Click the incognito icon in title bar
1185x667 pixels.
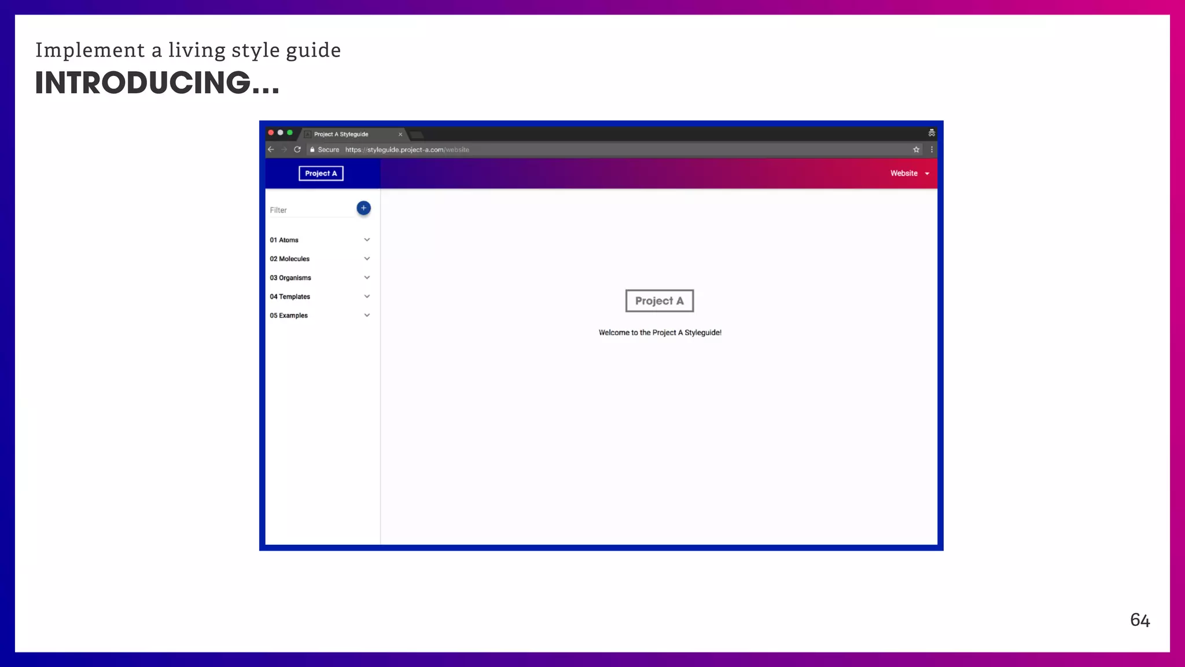[x=932, y=133]
